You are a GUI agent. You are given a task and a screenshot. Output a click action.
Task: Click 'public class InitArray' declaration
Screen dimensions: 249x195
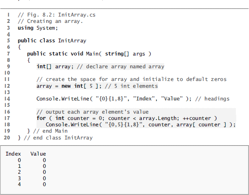[52, 41]
